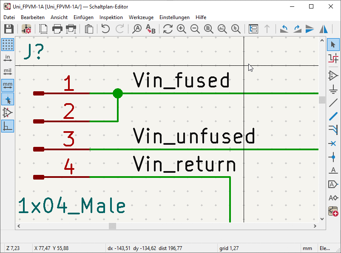Screen dimensions: 341x253
Task: Open the Find tool
Action: click(x=137, y=29)
